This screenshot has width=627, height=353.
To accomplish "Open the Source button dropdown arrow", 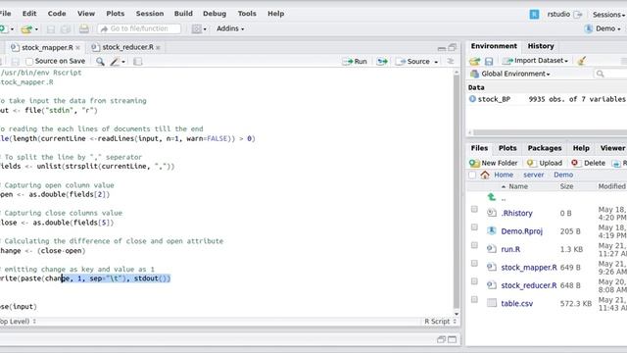I will click(436, 62).
